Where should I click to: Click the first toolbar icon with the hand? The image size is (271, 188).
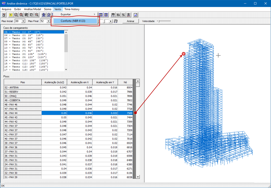pos(4,15)
